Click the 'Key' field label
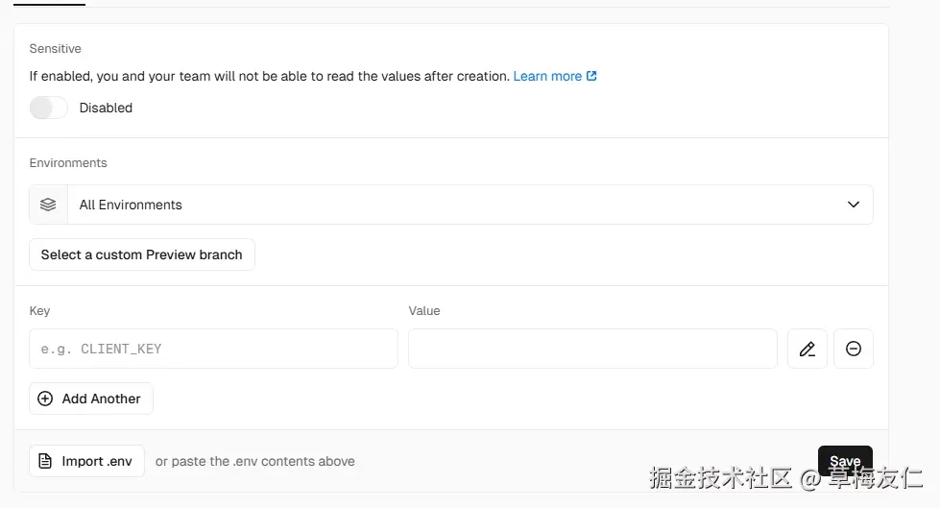 (x=39, y=311)
